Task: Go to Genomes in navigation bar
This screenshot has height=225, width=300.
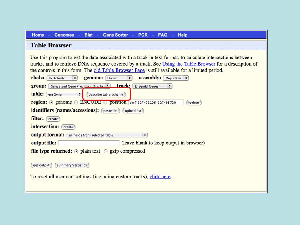Action: tap(64, 35)
